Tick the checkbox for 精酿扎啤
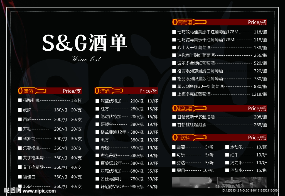This screenshot has height=196, width=285. click(x=20, y=100)
